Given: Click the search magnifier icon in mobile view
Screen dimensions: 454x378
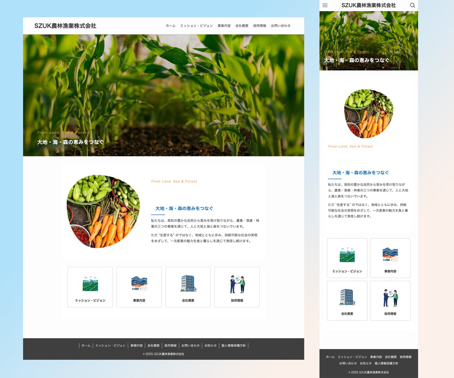Looking at the screenshot, I should (412, 5).
